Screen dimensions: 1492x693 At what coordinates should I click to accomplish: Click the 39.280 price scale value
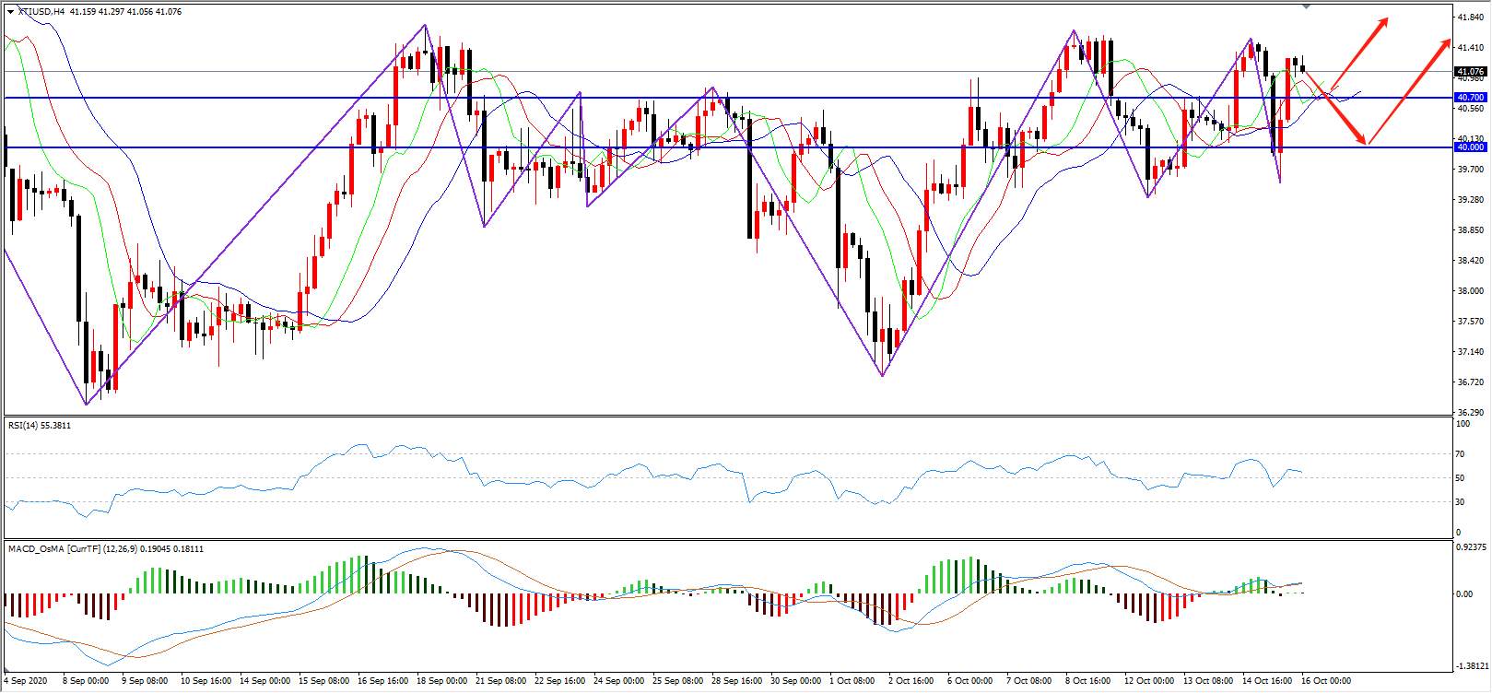1471,199
